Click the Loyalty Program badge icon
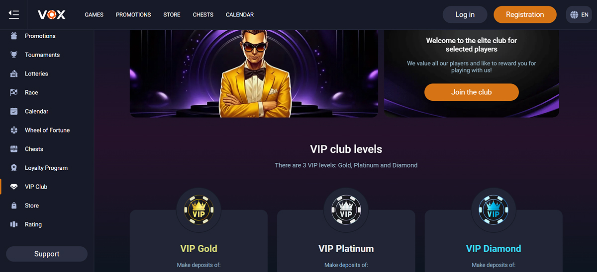Image resolution: width=597 pixels, height=272 pixels. coord(14,168)
